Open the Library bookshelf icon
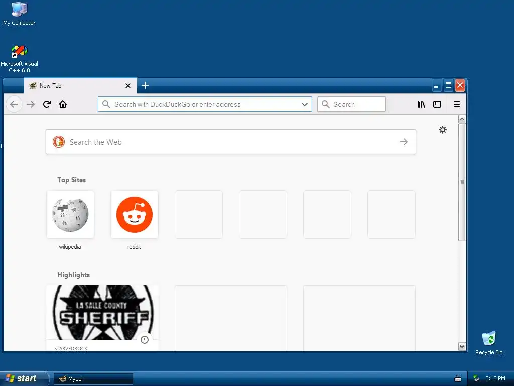The height and width of the screenshot is (386, 514). coord(421,104)
